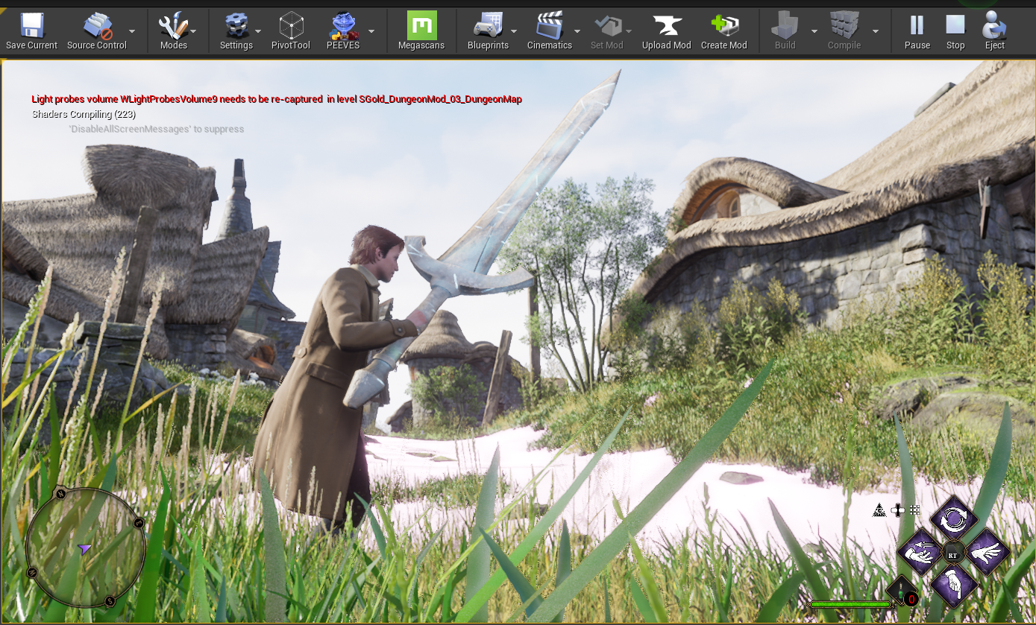Expand the Modes dropdown arrow
This screenshot has width=1036, height=625.
click(x=193, y=31)
